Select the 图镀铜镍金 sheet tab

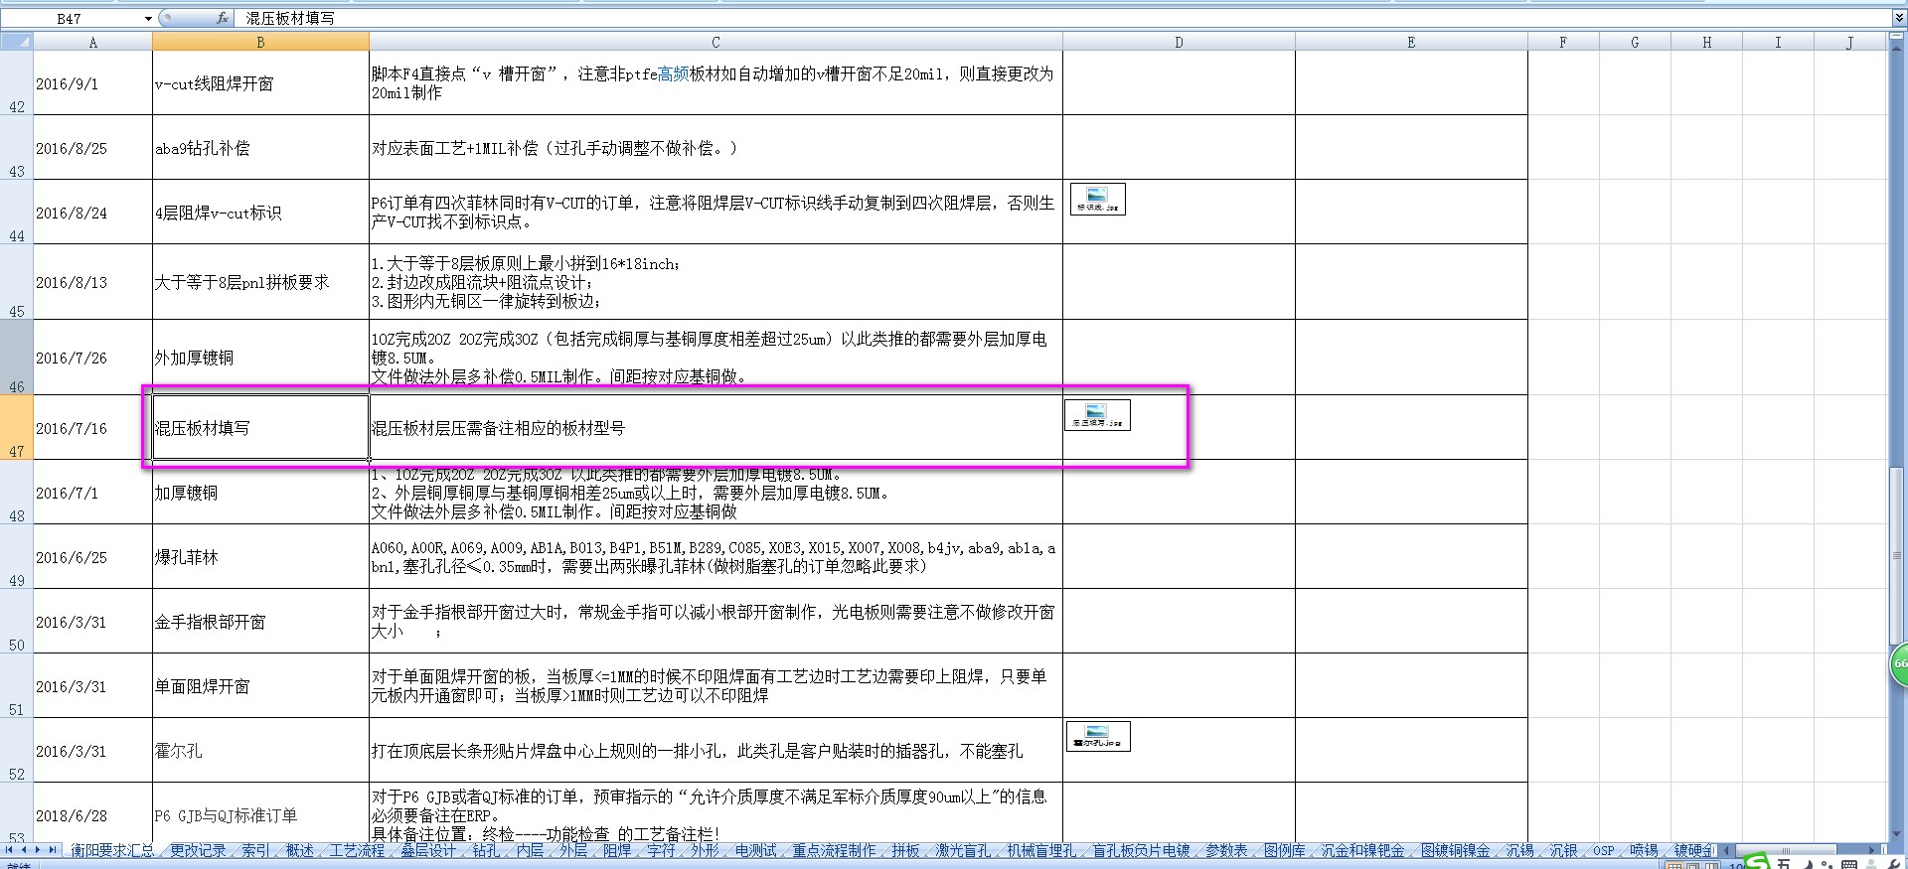(x=1455, y=850)
